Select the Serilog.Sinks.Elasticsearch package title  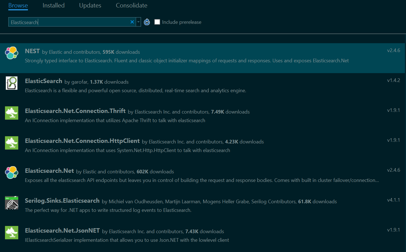(62, 201)
